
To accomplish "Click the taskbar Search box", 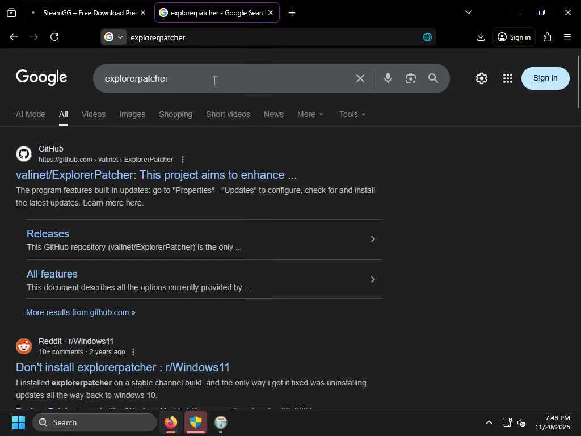I will point(95,422).
